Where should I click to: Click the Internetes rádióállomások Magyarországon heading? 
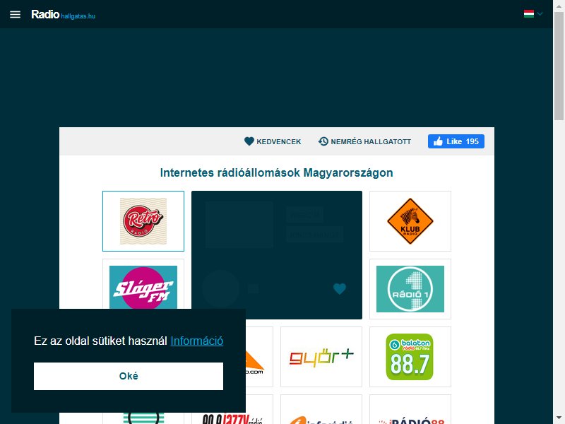(276, 172)
